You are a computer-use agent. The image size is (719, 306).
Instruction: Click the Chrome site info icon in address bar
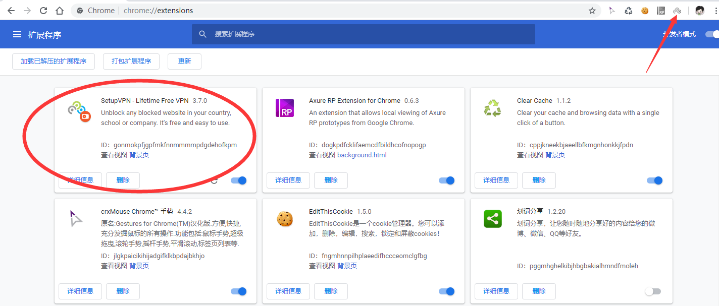pos(80,11)
